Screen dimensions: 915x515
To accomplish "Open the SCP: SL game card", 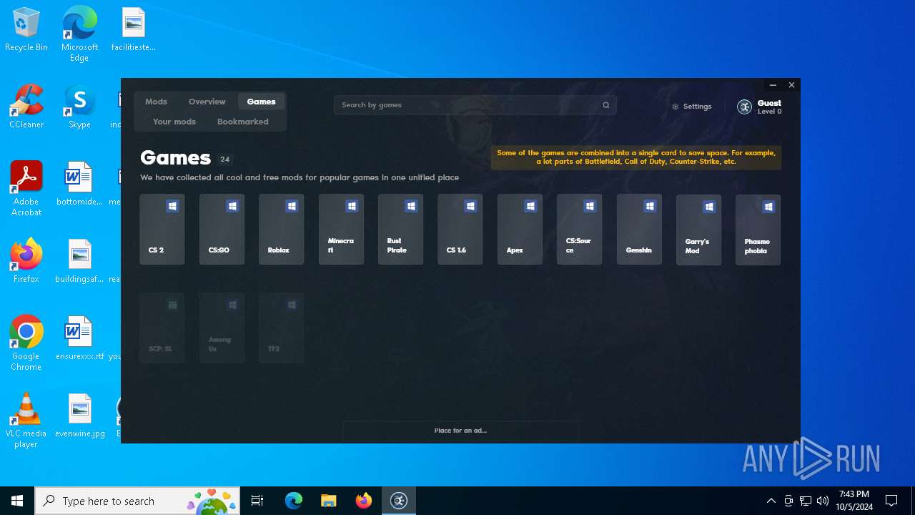I will [162, 328].
